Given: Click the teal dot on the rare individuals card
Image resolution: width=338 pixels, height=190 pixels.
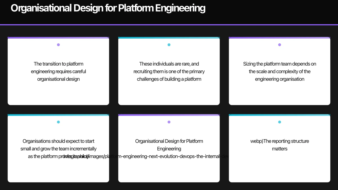Looking at the screenshot, I should (169, 44).
